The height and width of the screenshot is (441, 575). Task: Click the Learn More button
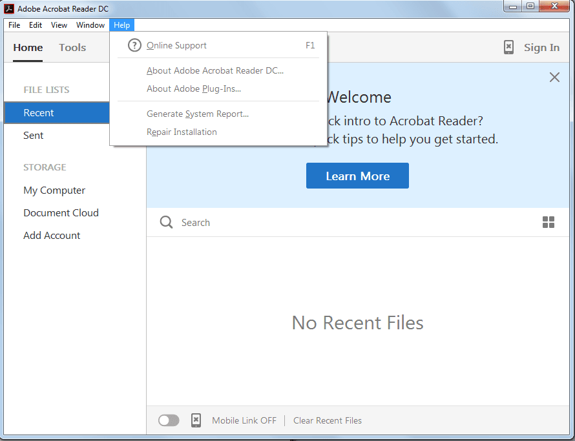coord(357,176)
